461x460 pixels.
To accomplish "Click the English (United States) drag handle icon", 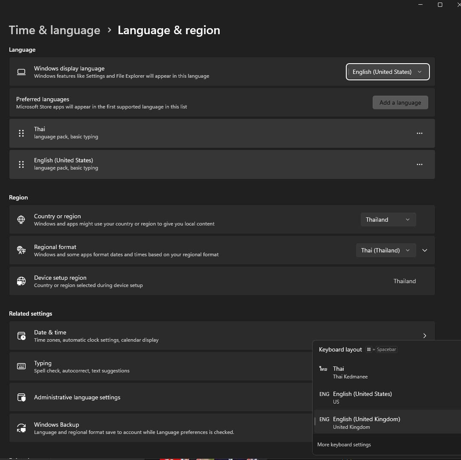I will coord(21,164).
